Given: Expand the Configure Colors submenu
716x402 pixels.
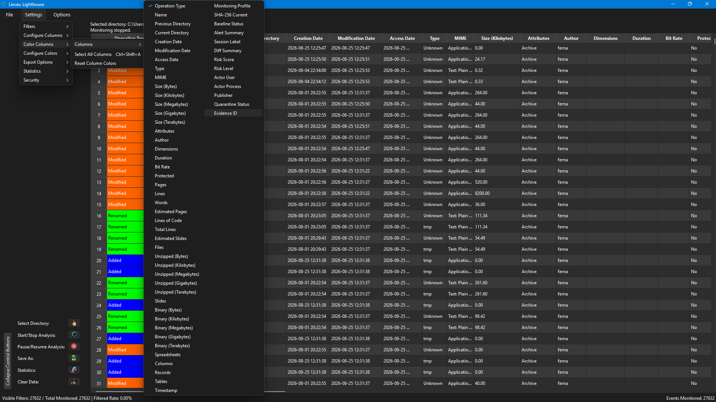Looking at the screenshot, I should pos(46,53).
